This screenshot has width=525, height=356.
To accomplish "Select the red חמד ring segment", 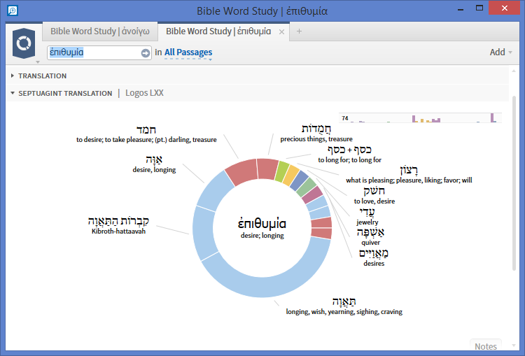I will [241, 171].
